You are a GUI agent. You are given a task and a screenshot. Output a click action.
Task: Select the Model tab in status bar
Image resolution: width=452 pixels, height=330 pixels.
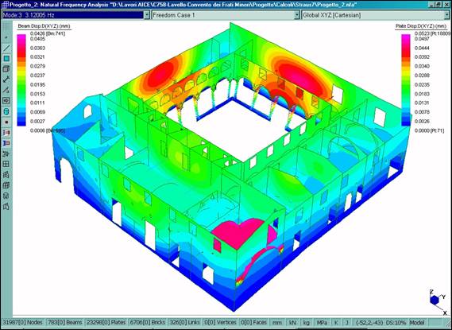point(417,323)
